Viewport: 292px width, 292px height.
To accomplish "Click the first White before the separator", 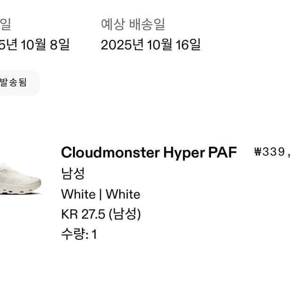I will point(78,194).
